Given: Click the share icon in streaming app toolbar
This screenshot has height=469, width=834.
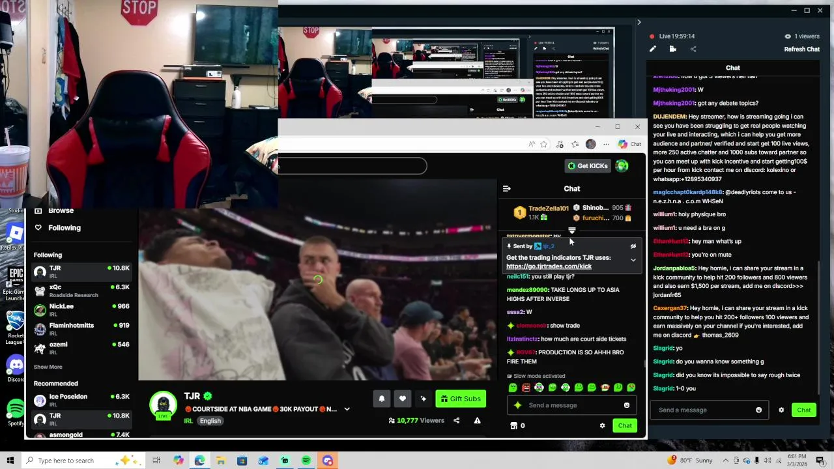Looking at the screenshot, I should tap(693, 49).
